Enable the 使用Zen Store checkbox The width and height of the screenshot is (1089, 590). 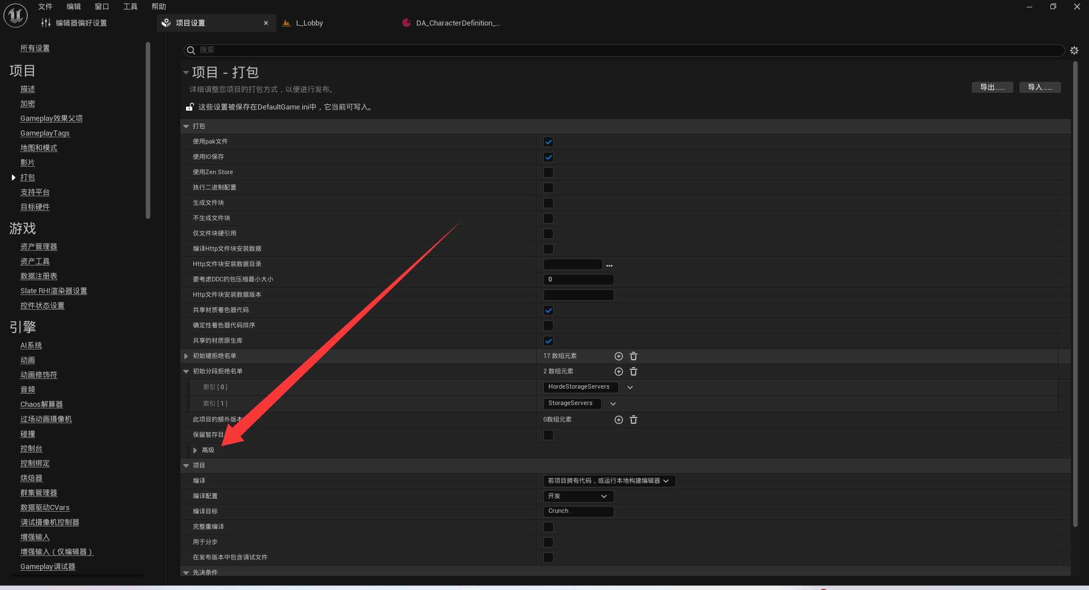point(548,172)
